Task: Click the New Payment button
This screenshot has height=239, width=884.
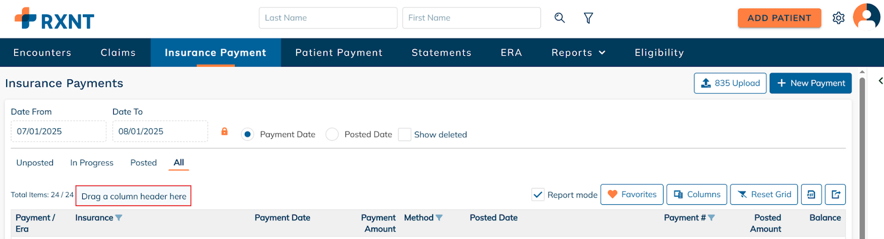Action: (x=811, y=83)
